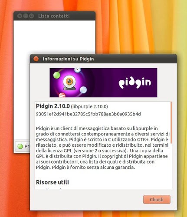Click the Chiudi button

pos(157,200)
